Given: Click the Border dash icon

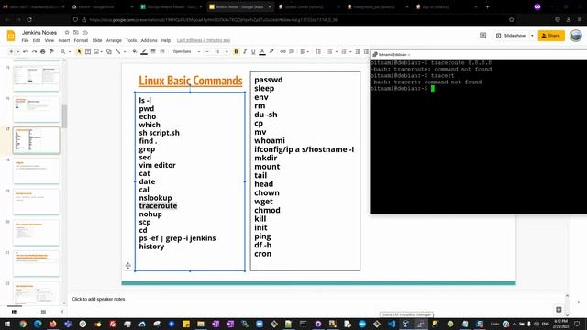Looking at the screenshot, I should coord(162,51).
